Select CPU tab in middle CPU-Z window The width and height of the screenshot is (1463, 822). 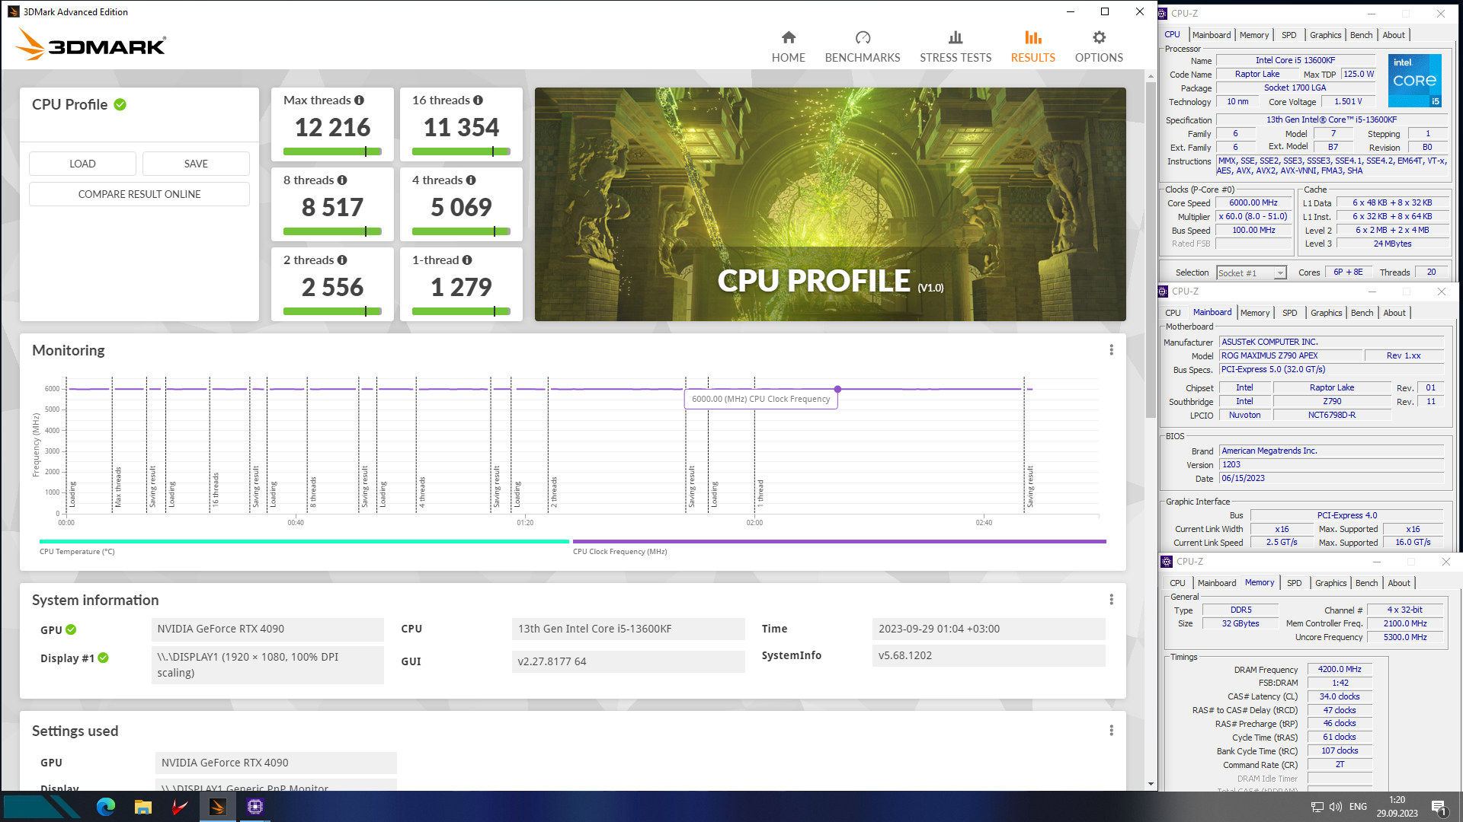(1173, 313)
